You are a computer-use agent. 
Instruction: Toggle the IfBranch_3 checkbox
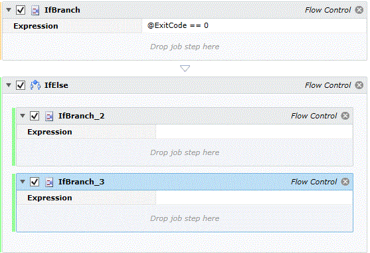click(x=35, y=182)
